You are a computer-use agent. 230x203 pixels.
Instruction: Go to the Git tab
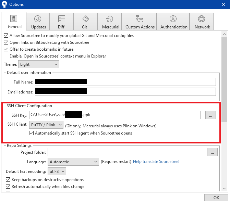tap(86, 22)
